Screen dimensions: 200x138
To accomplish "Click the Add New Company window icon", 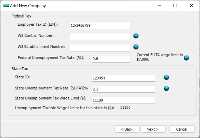I will coord(6,5).
